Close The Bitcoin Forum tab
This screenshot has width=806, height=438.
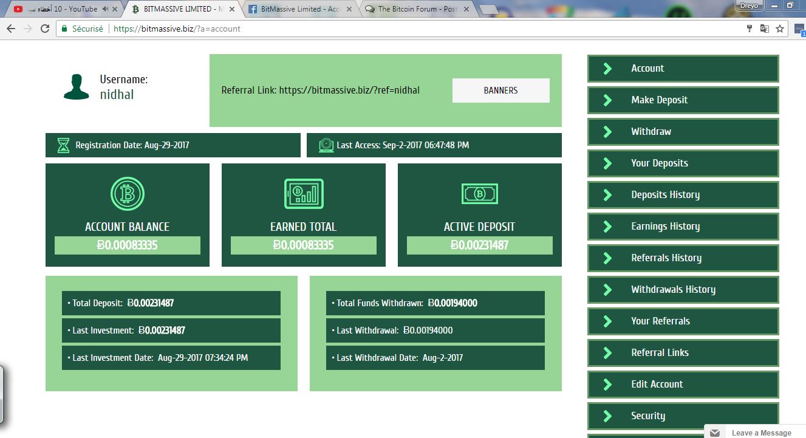pyautogui.click(x=466, y=9)
